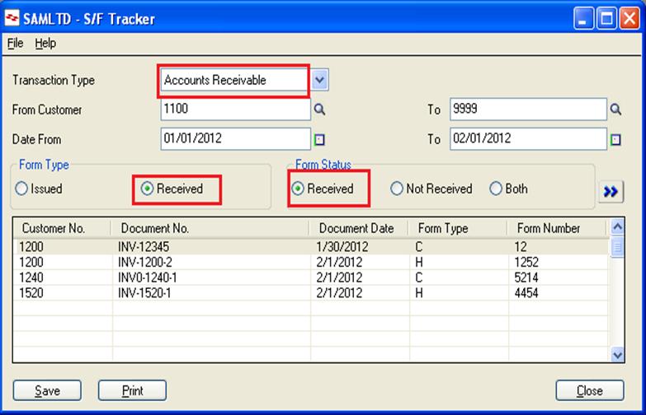Close the window using the red X

629,18
